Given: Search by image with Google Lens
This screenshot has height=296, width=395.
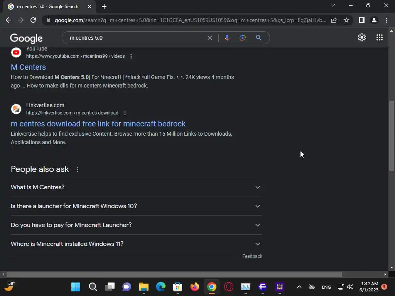Looking at the screenshot, I should (x=242, y=38).
